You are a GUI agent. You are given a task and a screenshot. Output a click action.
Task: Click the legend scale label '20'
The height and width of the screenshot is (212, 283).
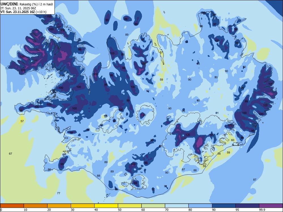[49, 210]
